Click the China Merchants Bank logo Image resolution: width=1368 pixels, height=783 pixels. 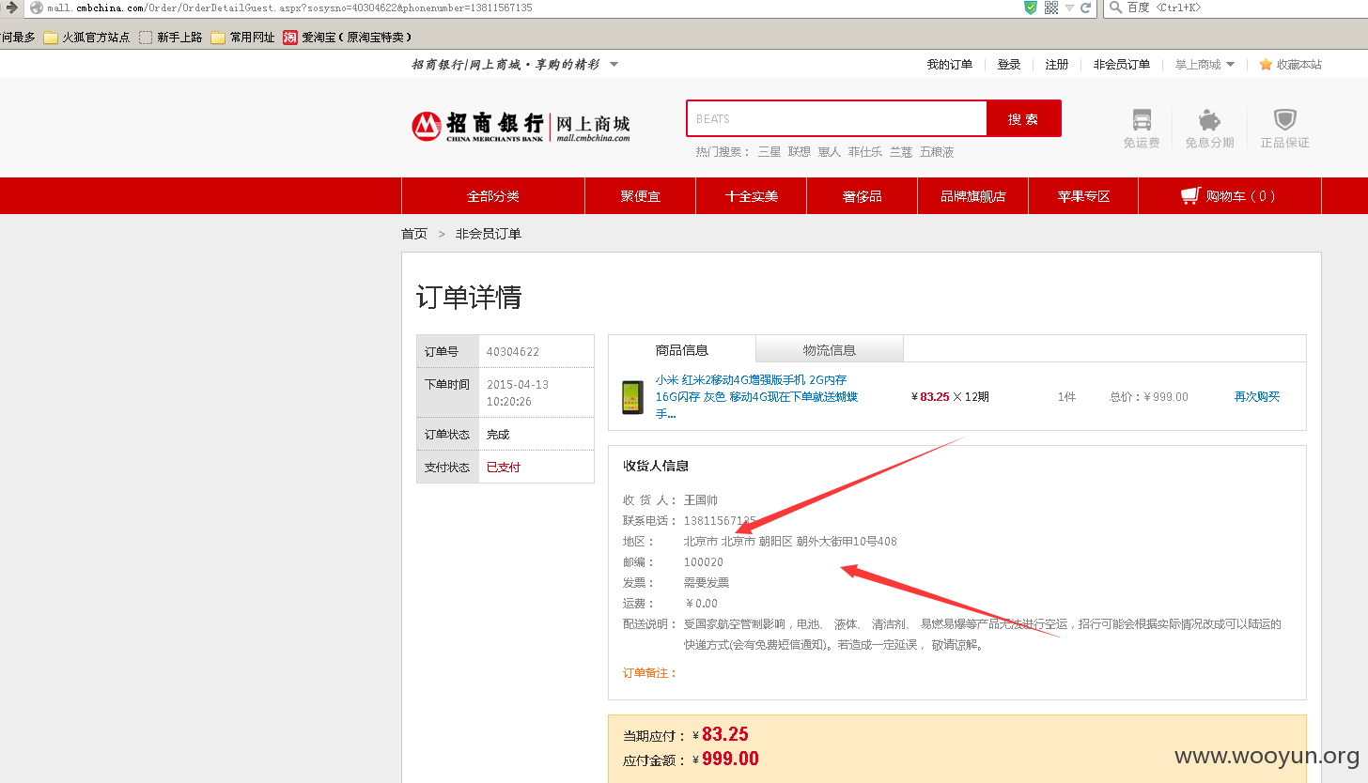coord(521,126)
